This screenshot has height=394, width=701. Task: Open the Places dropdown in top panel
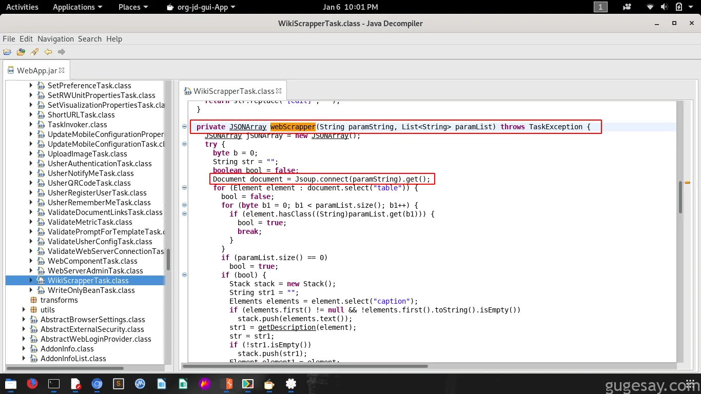(133, 7)
